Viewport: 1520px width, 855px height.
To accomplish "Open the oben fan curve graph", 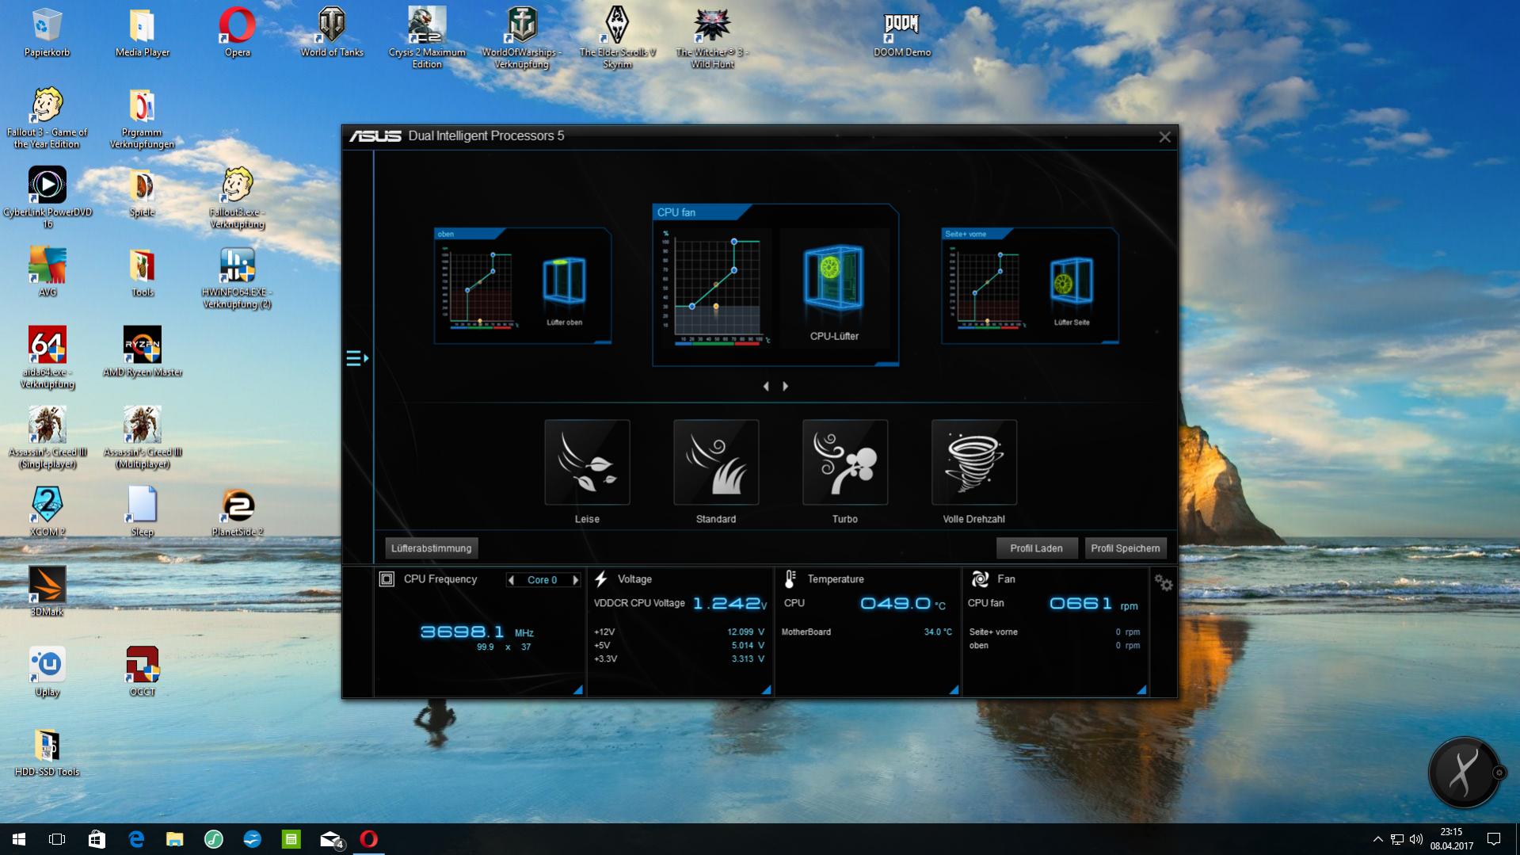I will click(x=479, y=287).
